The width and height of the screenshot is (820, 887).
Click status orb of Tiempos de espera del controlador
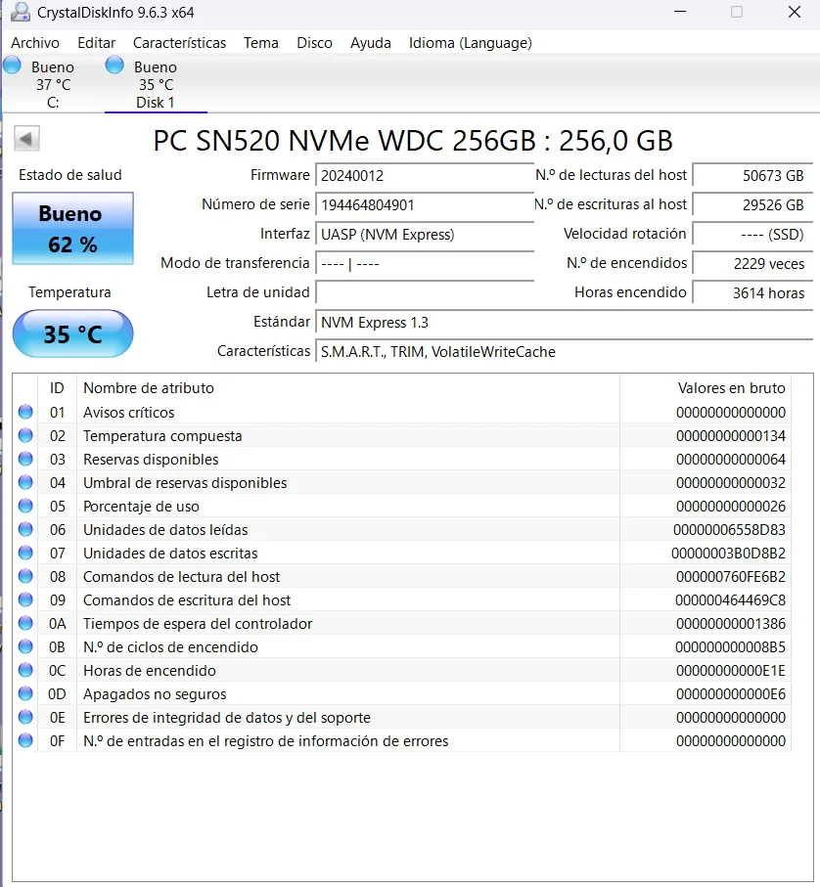point(25,623)
